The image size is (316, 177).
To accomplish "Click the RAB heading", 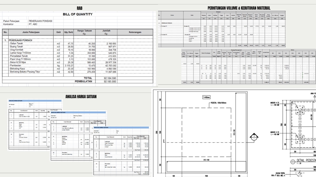I will pos(79,8).
